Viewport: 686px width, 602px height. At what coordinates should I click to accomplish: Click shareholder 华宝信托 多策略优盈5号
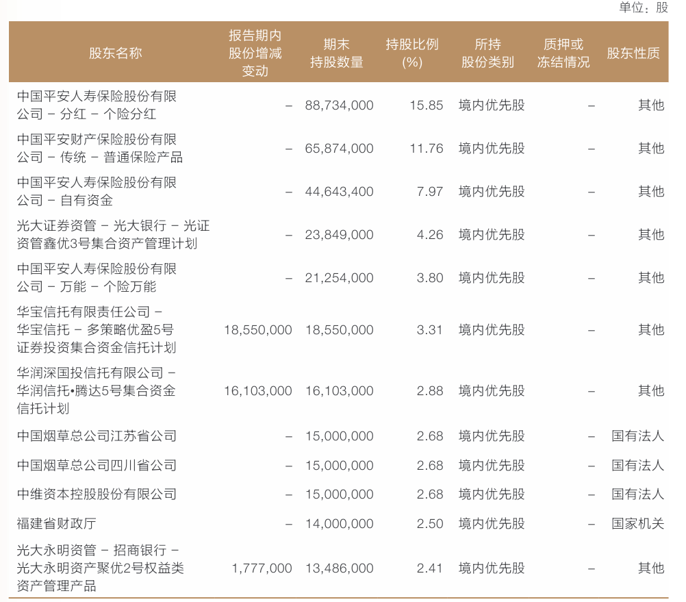point(97,330)
